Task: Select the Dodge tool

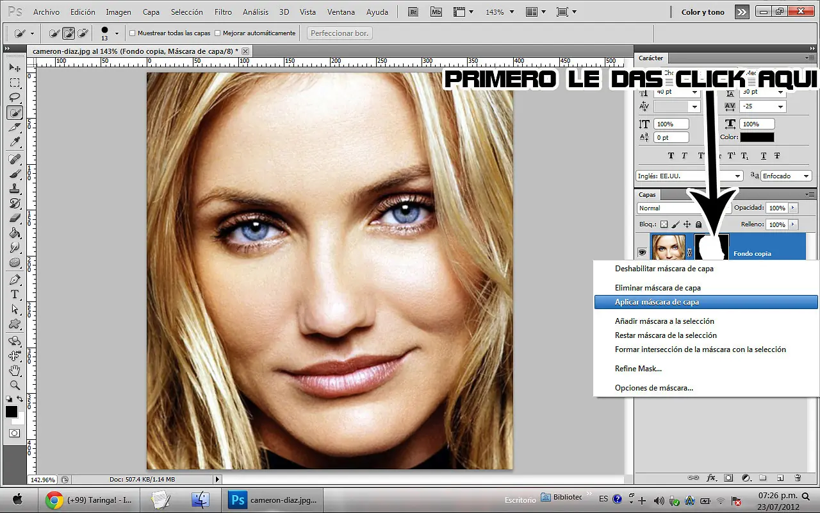Action: (x=15, y=248)
